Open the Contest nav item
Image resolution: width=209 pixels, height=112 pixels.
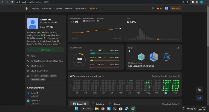(x=58, y=8)
